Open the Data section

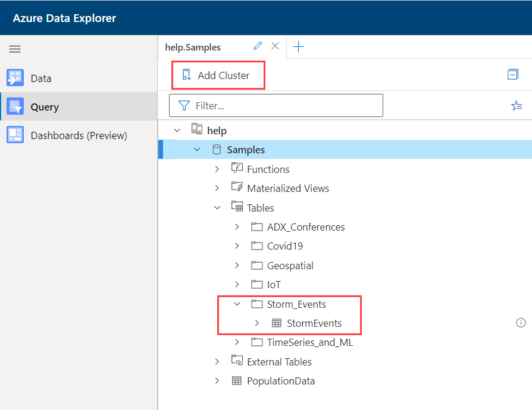click(41, 78)
